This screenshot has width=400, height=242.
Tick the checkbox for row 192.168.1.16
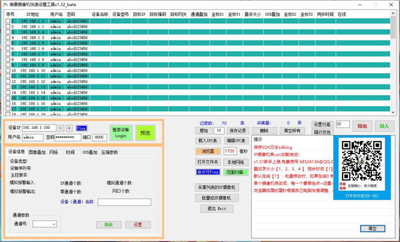(8, 103)
